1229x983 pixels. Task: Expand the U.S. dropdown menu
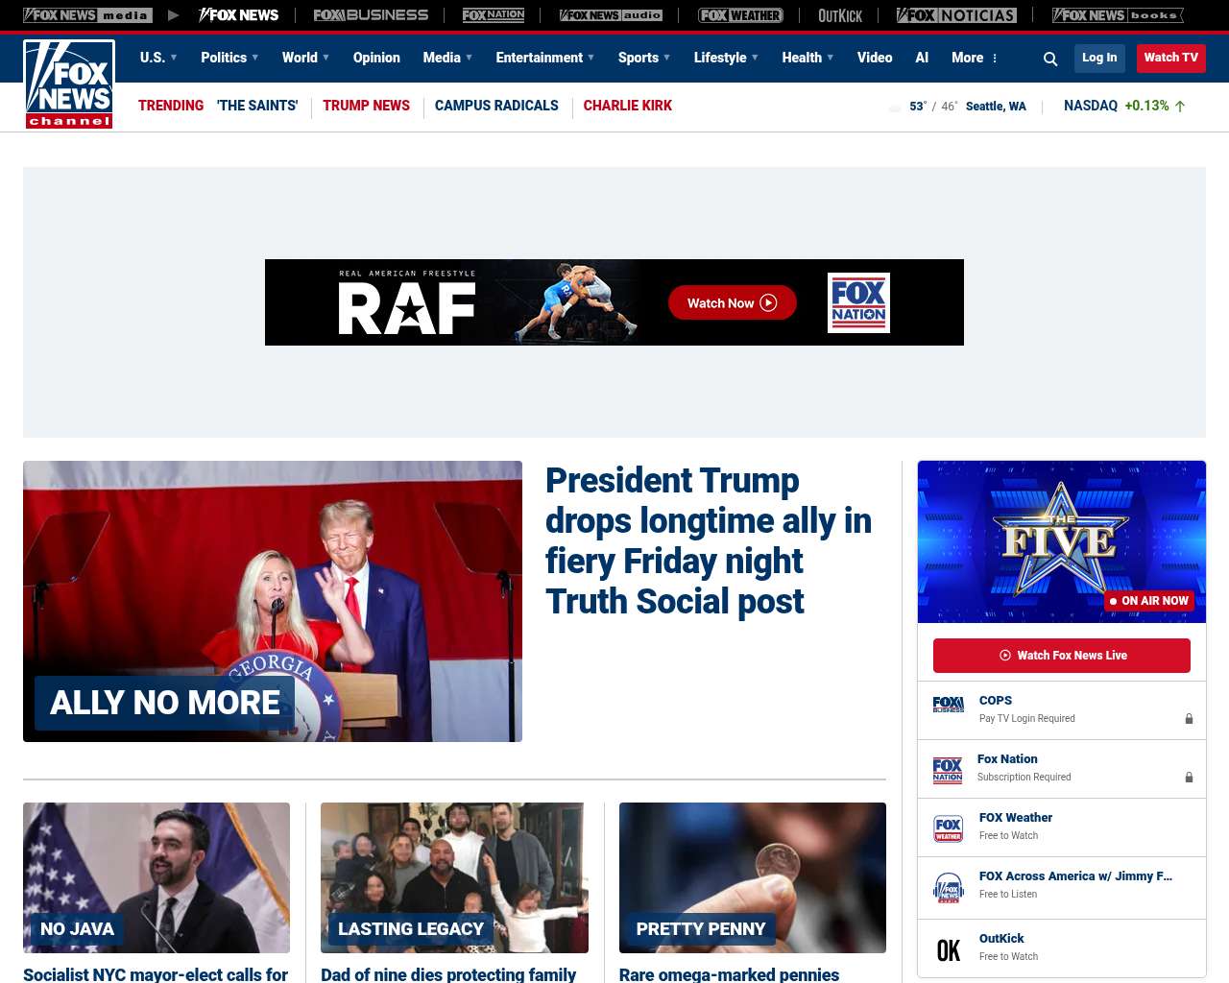coord(158,58)
